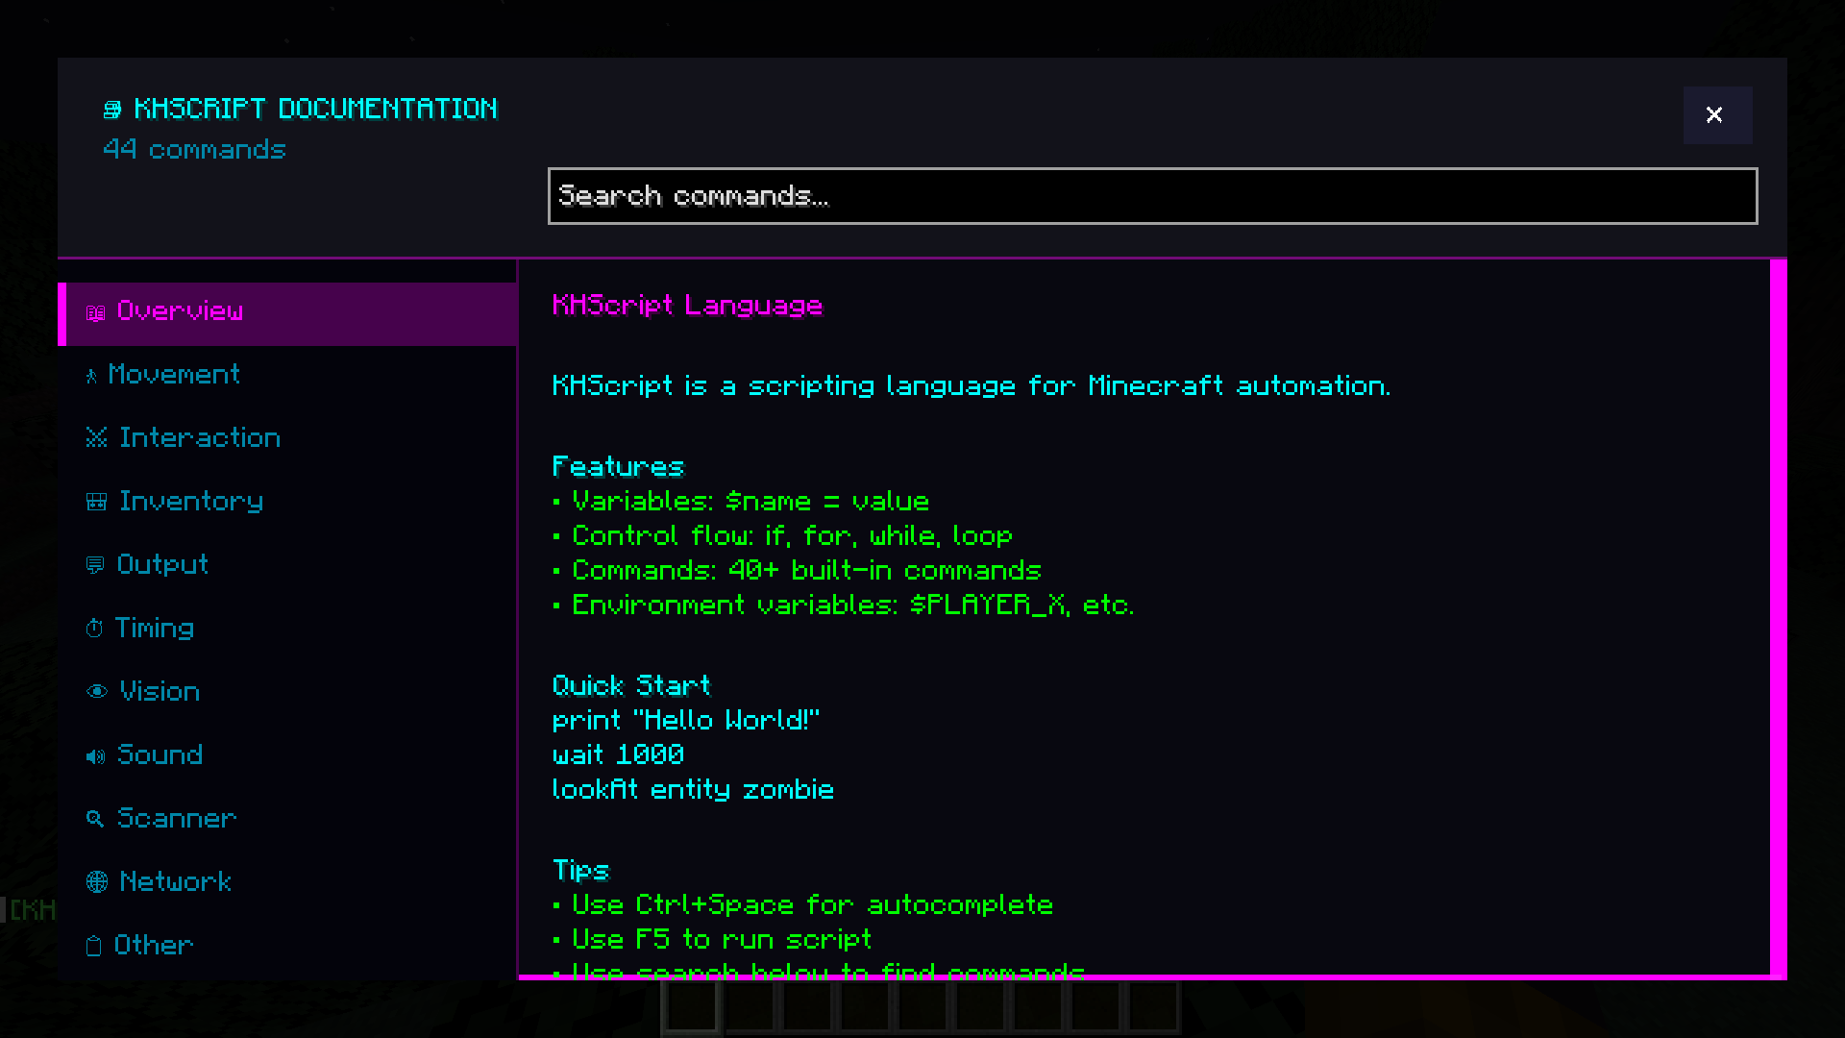Image resolution: width=1845 pixels, height=1038 pixels.
Task: Click the KHScript description sentence
Action: (x=971, y=386)
